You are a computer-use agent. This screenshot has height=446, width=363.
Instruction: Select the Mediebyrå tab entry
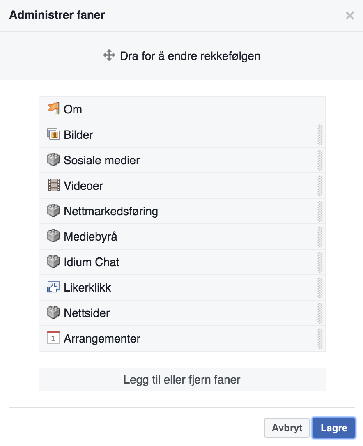(90, 237)
